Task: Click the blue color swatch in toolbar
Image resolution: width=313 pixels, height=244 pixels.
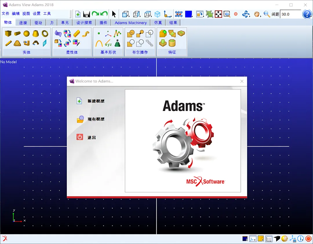Action: coord(188,14)
